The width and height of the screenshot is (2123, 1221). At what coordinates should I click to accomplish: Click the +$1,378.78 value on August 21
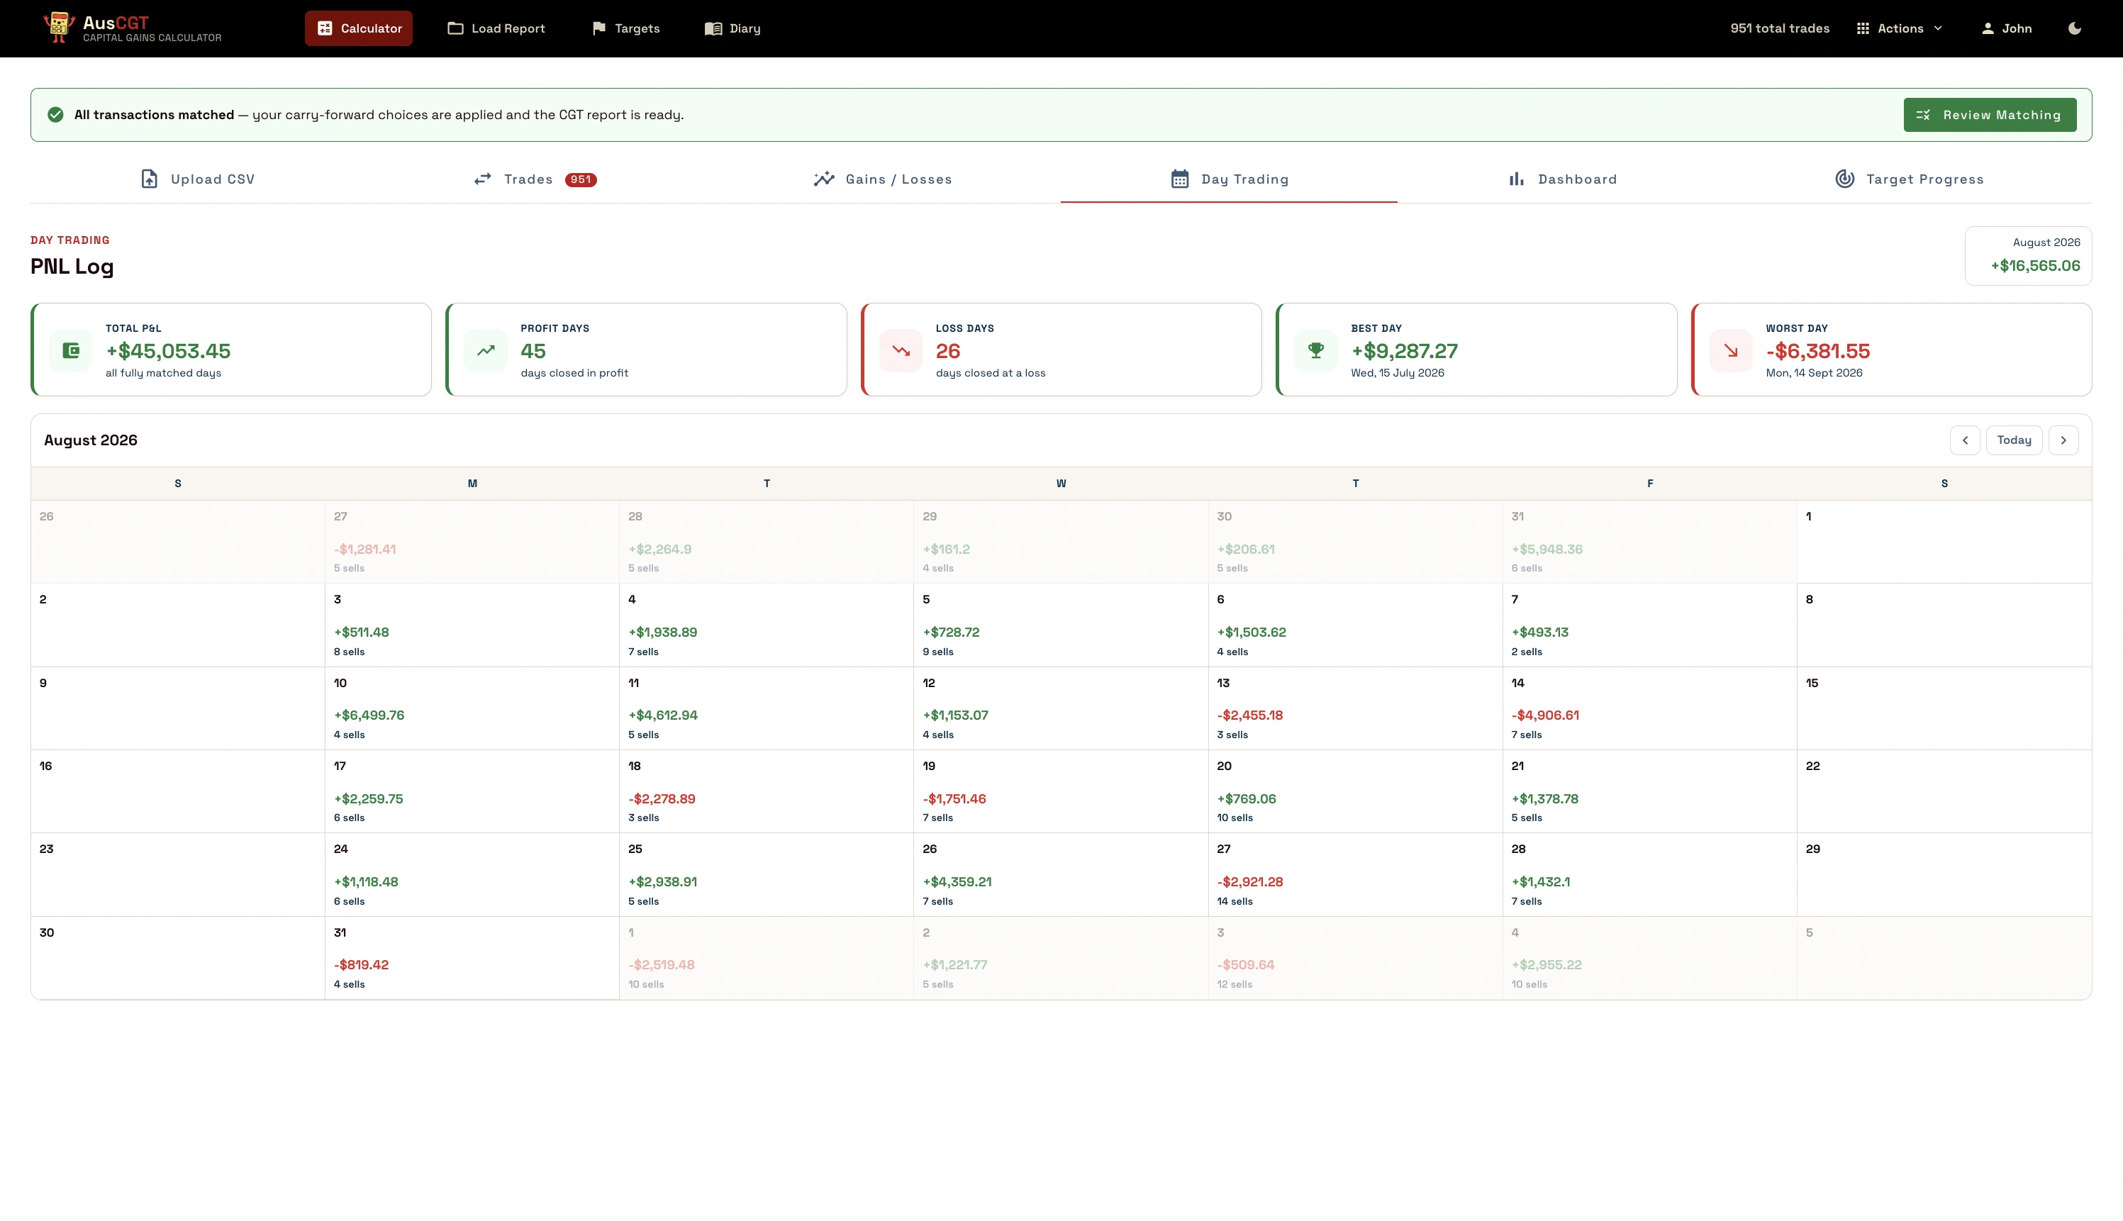click(x=1544, y=799)
